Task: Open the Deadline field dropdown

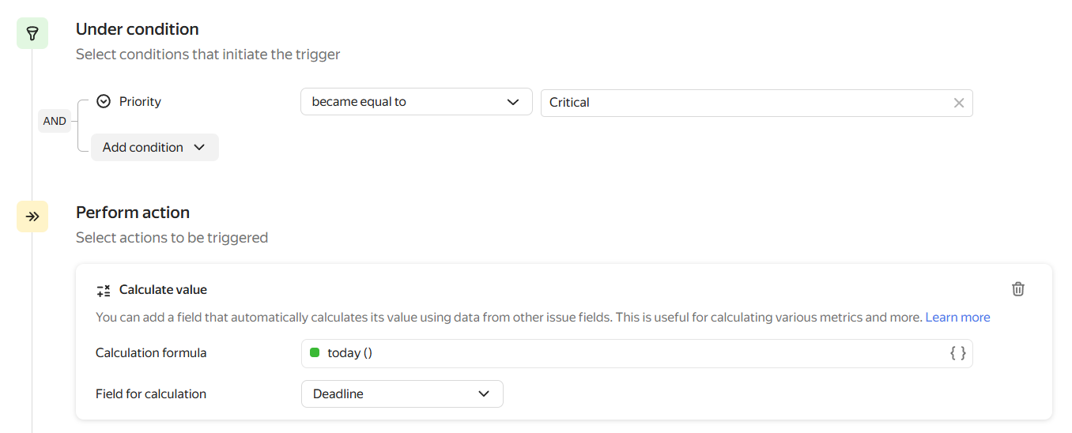Action: click(402, 394)
